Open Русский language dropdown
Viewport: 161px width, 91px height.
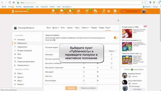click(147, 7)
